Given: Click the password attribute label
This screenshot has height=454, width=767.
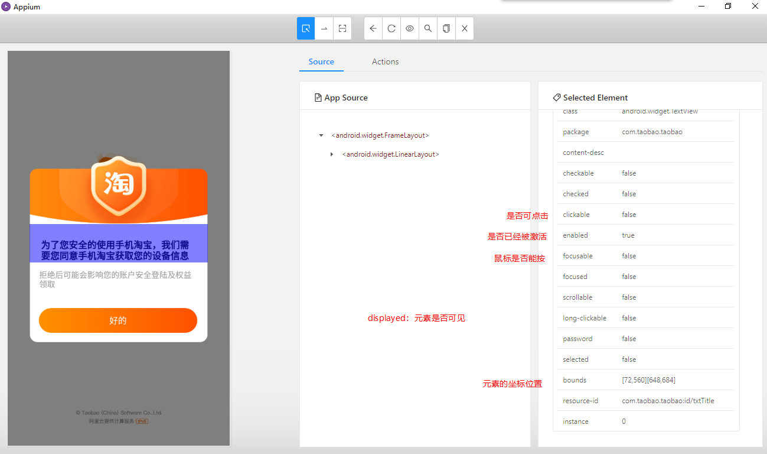Looking at the screenshot, I should (577, 339).
